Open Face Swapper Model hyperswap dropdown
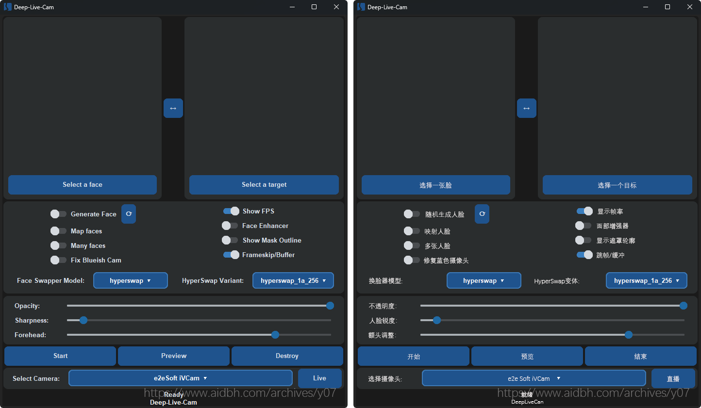This screenshot has width=701, height=408. (x=130, y=280)
